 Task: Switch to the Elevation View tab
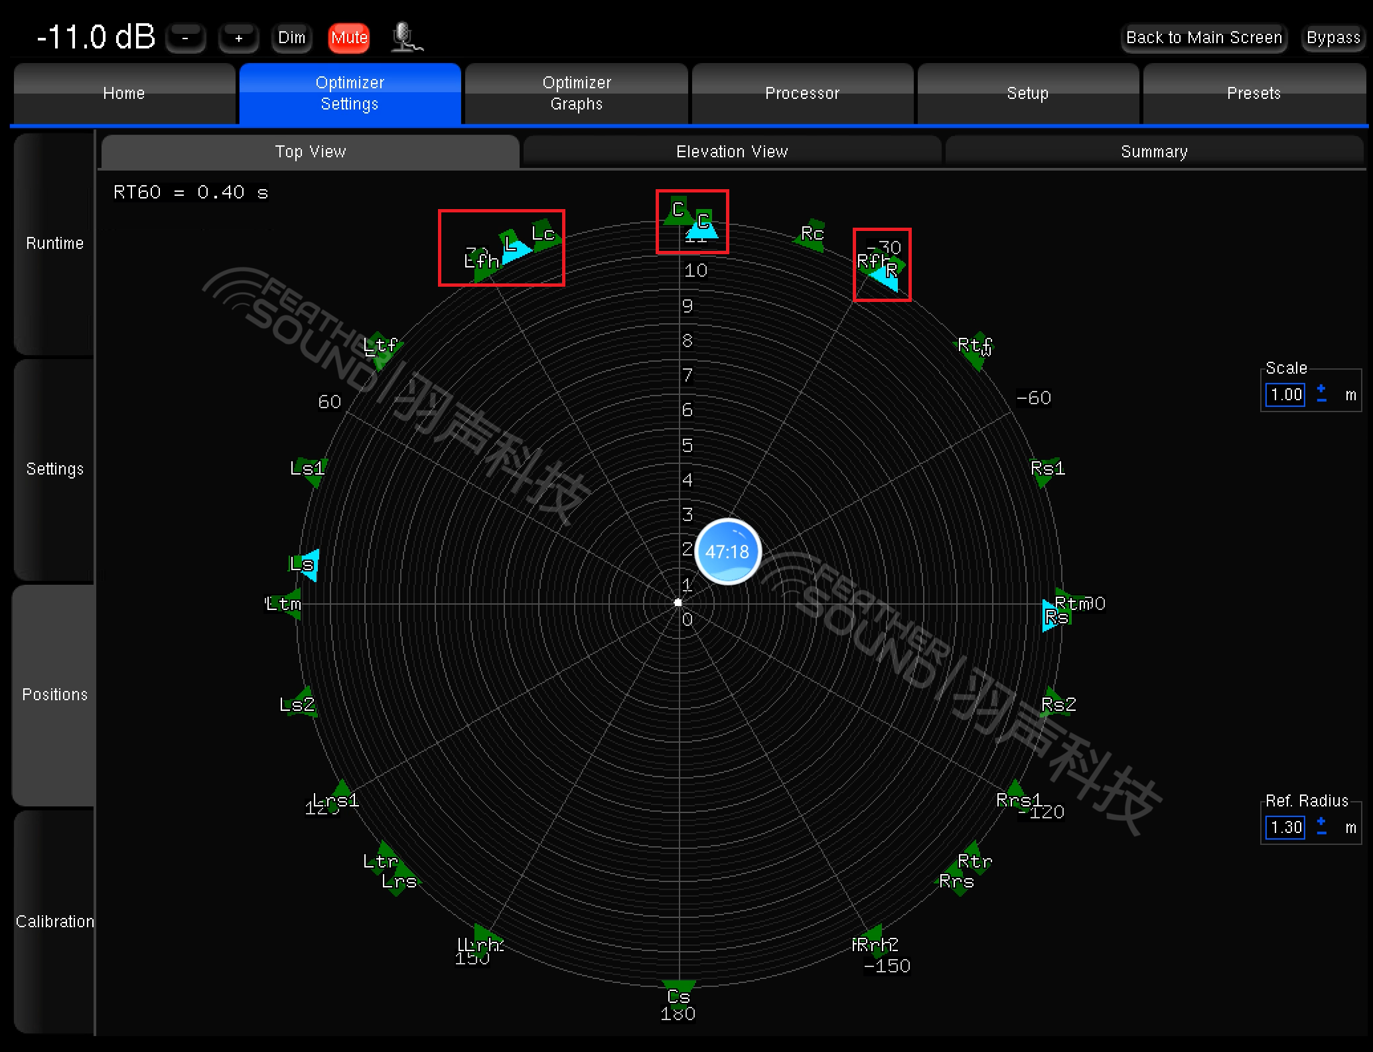[732, 152]
